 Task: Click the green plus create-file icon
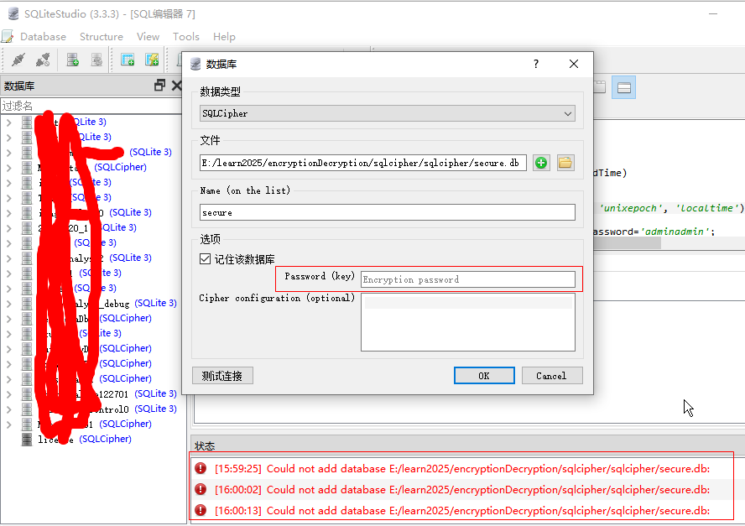(540, 163)
